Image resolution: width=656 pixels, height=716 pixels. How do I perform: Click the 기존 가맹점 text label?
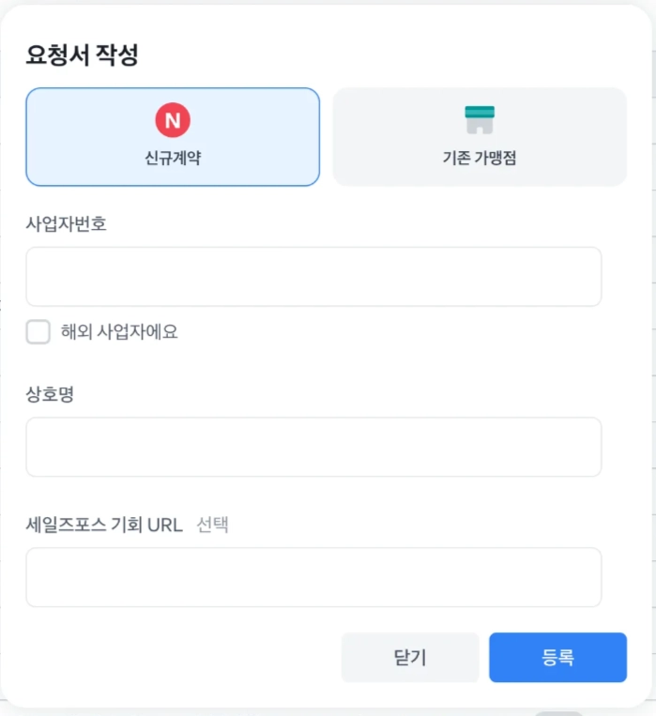[x=480, y=159]
